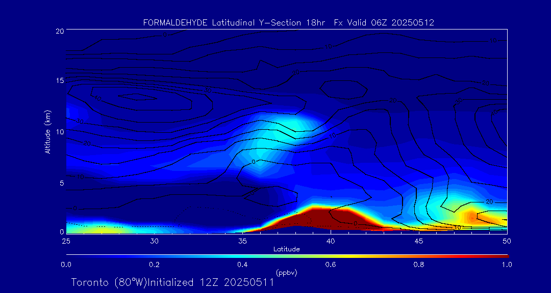
Task: Click the (ppbv) units label
Action: tap(286, 273)
